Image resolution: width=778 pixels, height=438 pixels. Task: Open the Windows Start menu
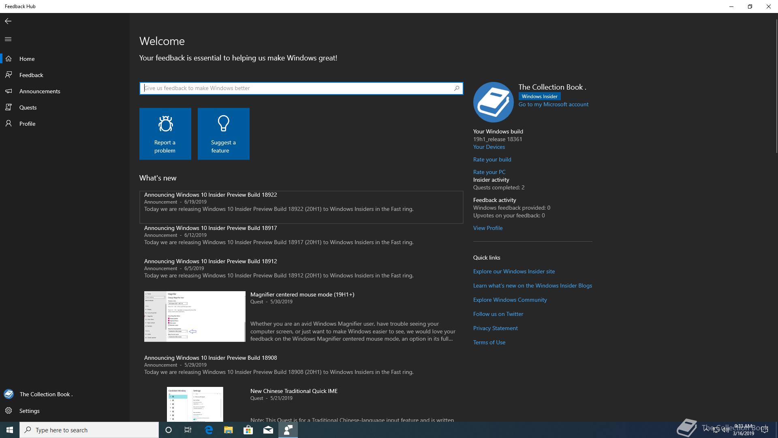pos(10,430)
